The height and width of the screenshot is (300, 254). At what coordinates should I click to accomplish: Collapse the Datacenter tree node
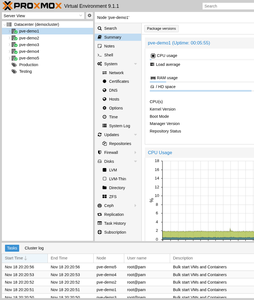tap(4, 24)
